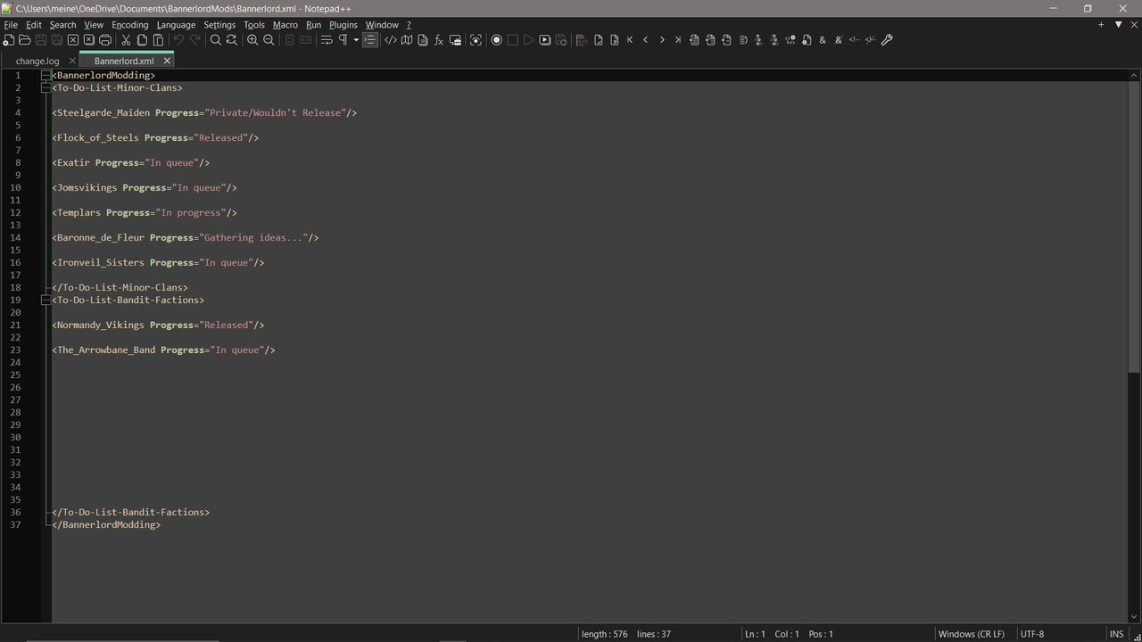This screenshot has width=1142, height=642.
Task: Go to next using right chevron icon
Action: 662,40
